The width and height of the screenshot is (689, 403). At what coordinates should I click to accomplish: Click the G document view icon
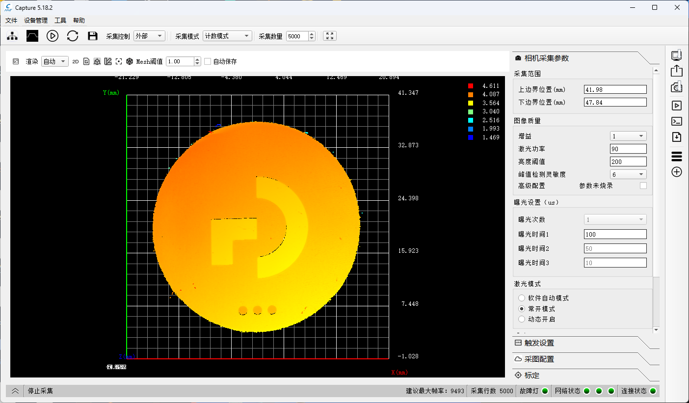[86, 61]
